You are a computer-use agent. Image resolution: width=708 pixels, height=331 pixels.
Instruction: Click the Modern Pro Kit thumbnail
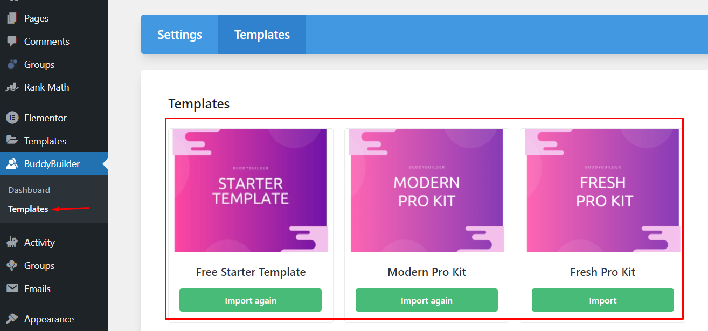pyautogui.click(x=427, y=190)
